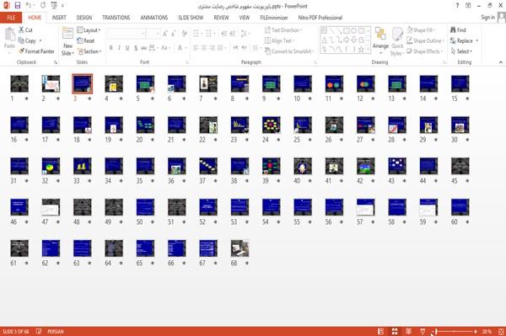Click Decrease Font Size icon
Image resolution: width=506 pixels, height=336 pixels.
(x=174, y=34)
